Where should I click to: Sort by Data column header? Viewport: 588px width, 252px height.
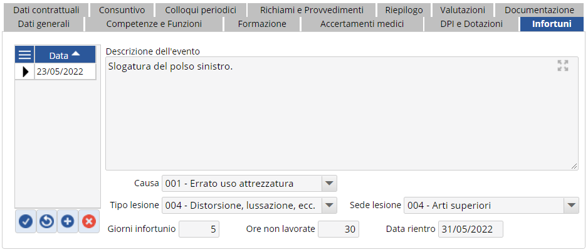click(65, 55)
